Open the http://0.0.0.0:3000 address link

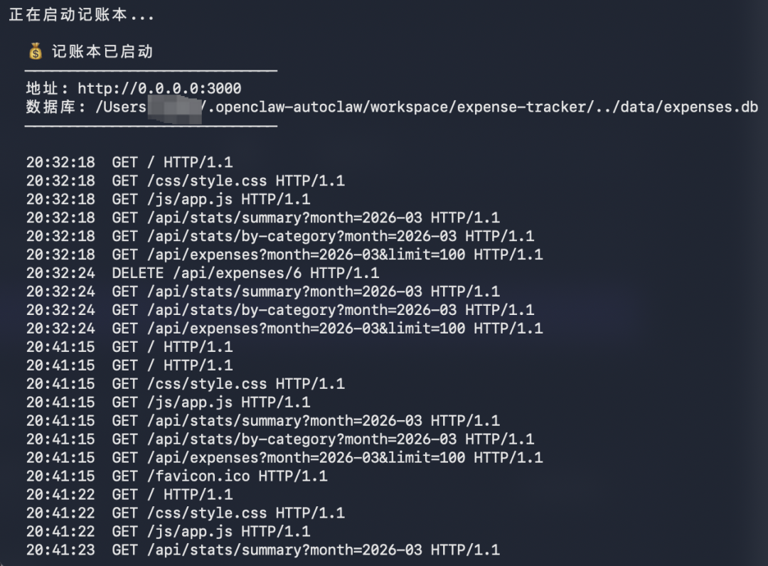coord(159,89)
